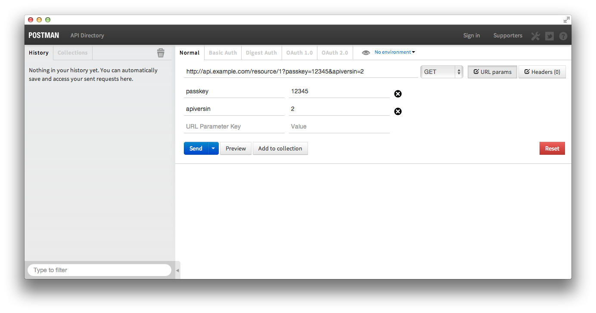Zoom window with the green button
This screenshot has height=313, width=596.
[x=48, y=20]
